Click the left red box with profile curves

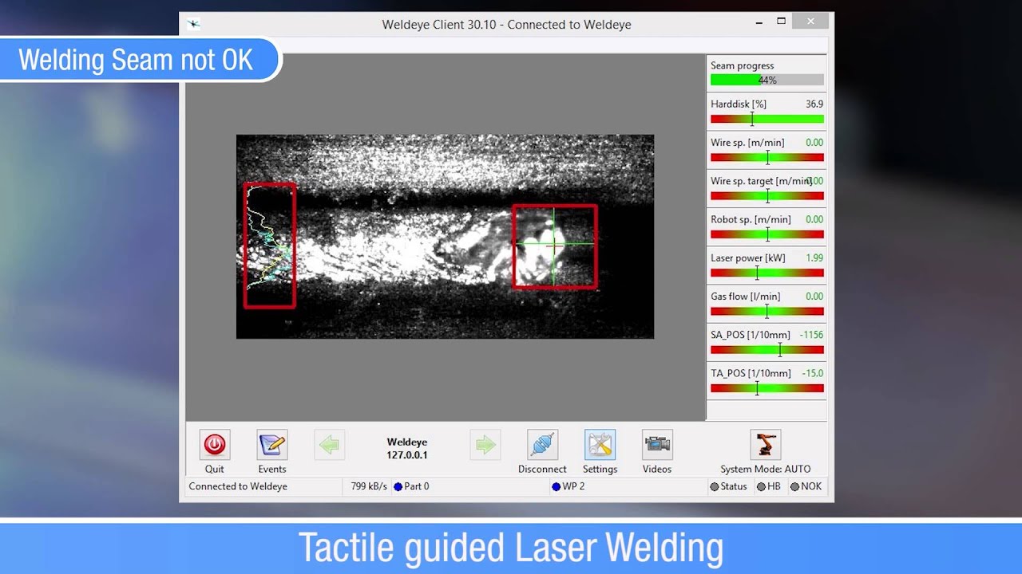tap(270, 246)
